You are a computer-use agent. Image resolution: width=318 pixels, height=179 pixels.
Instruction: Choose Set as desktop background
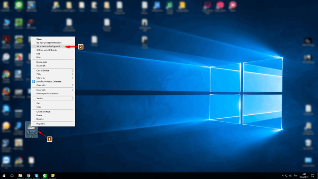[53, 46]
